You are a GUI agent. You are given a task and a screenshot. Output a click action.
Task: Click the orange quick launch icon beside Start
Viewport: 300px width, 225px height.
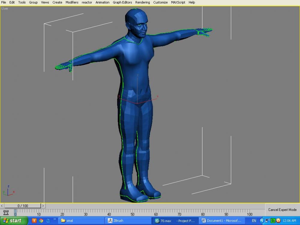(x=34, y=220)
